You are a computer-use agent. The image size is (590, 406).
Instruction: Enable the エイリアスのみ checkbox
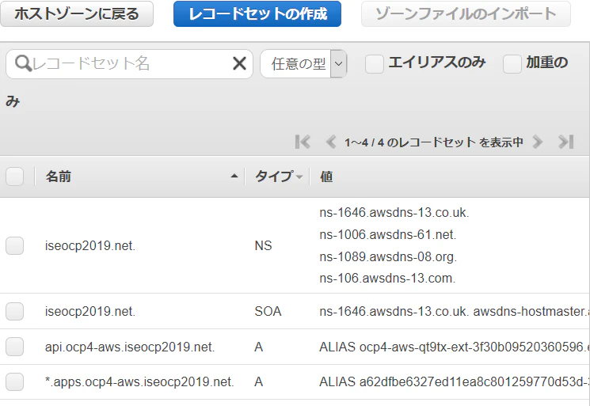[x=375, y=63]
